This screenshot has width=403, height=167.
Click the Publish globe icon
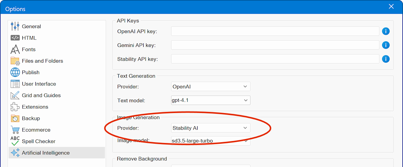pyautogui.click(x=15, y=72)
